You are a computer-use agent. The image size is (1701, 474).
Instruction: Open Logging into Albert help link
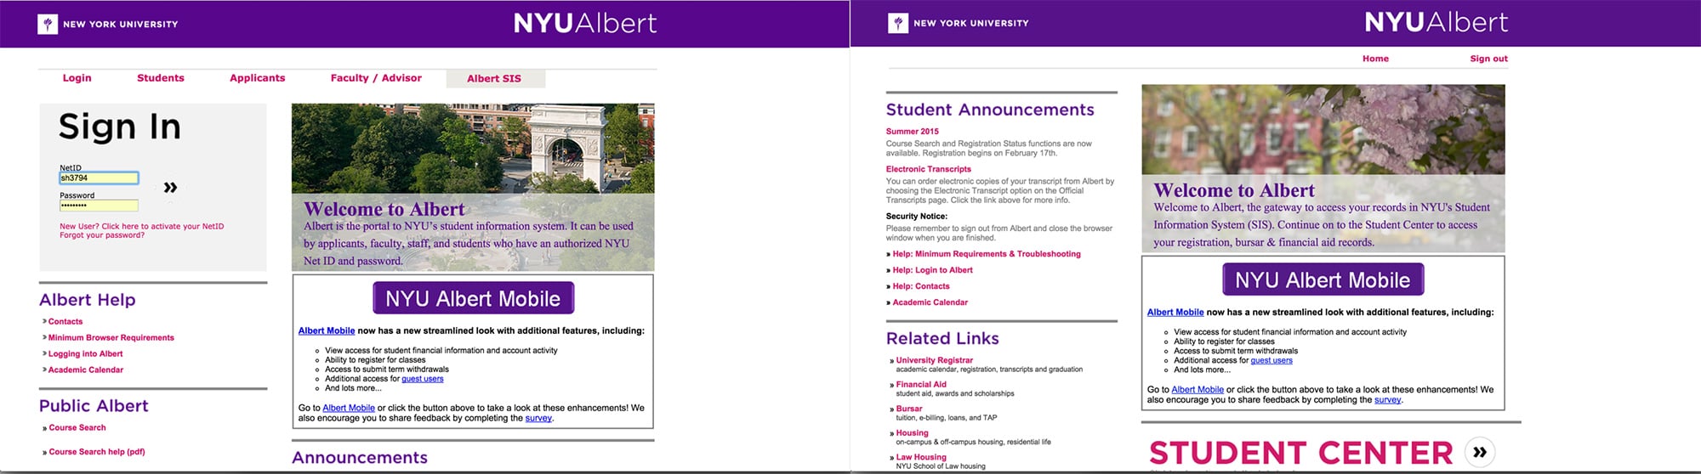point(85,354)
